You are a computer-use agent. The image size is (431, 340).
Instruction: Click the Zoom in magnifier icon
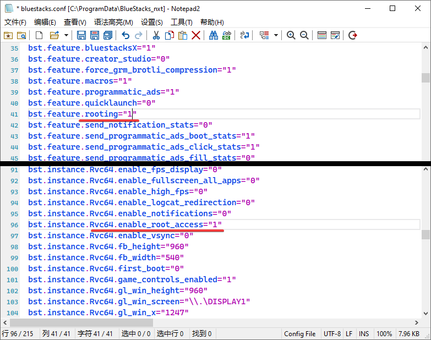pyautogui.click(x=291, y=35)
